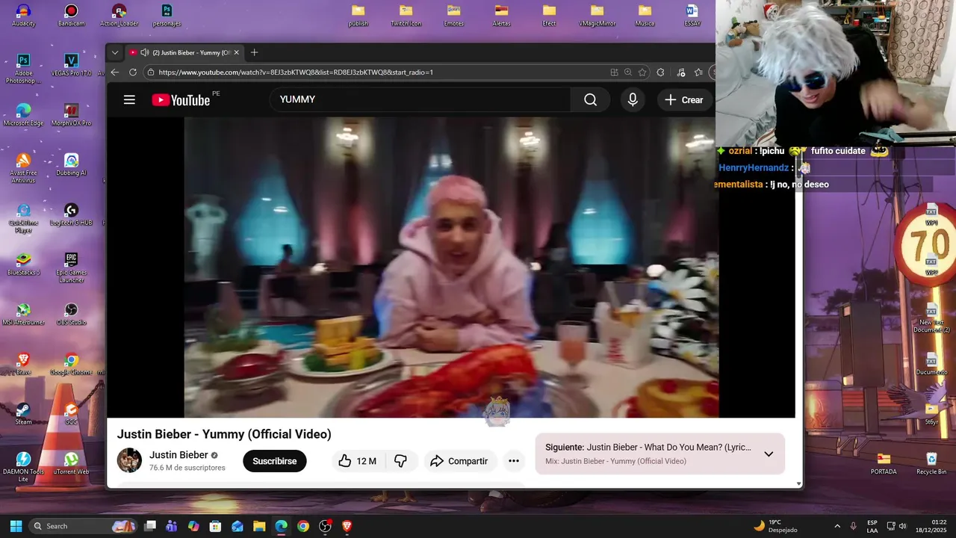The image size is (956, 538).
Task: Open Avast Free Antivirus desktop shortcut
Action: 23,168
